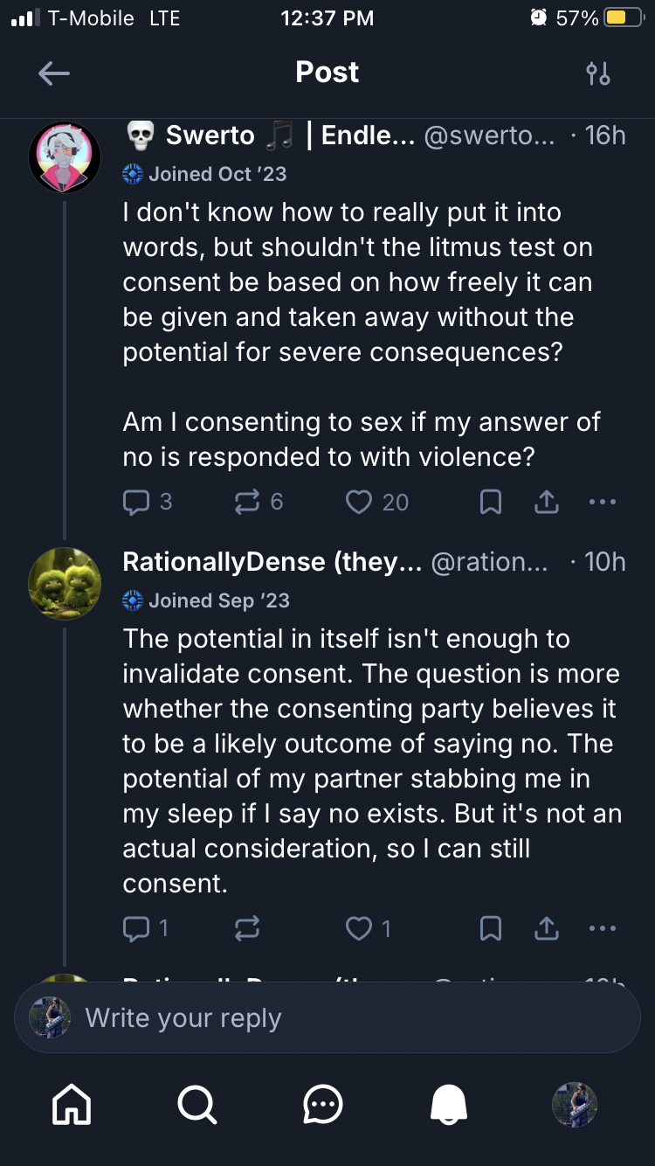The width and height of the screenshot is (655, 1166).
Task: Share Swerto's post using share icon
Action: click(x=546, y=502)
